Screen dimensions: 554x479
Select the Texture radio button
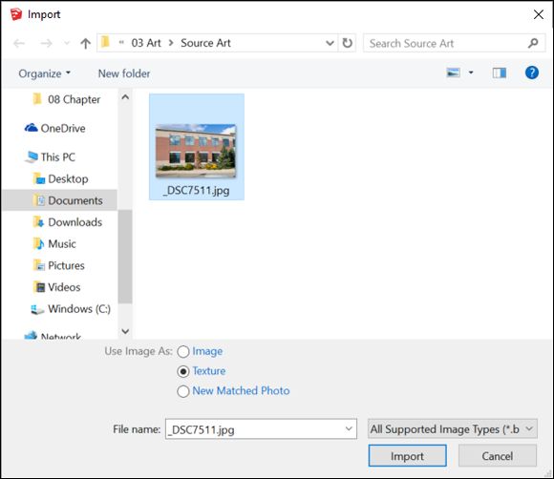[x=183, y=371]
